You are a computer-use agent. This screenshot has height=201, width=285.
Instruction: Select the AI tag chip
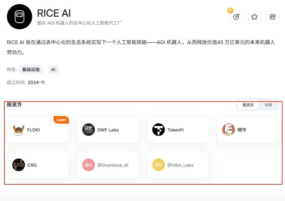pos(53,70)
